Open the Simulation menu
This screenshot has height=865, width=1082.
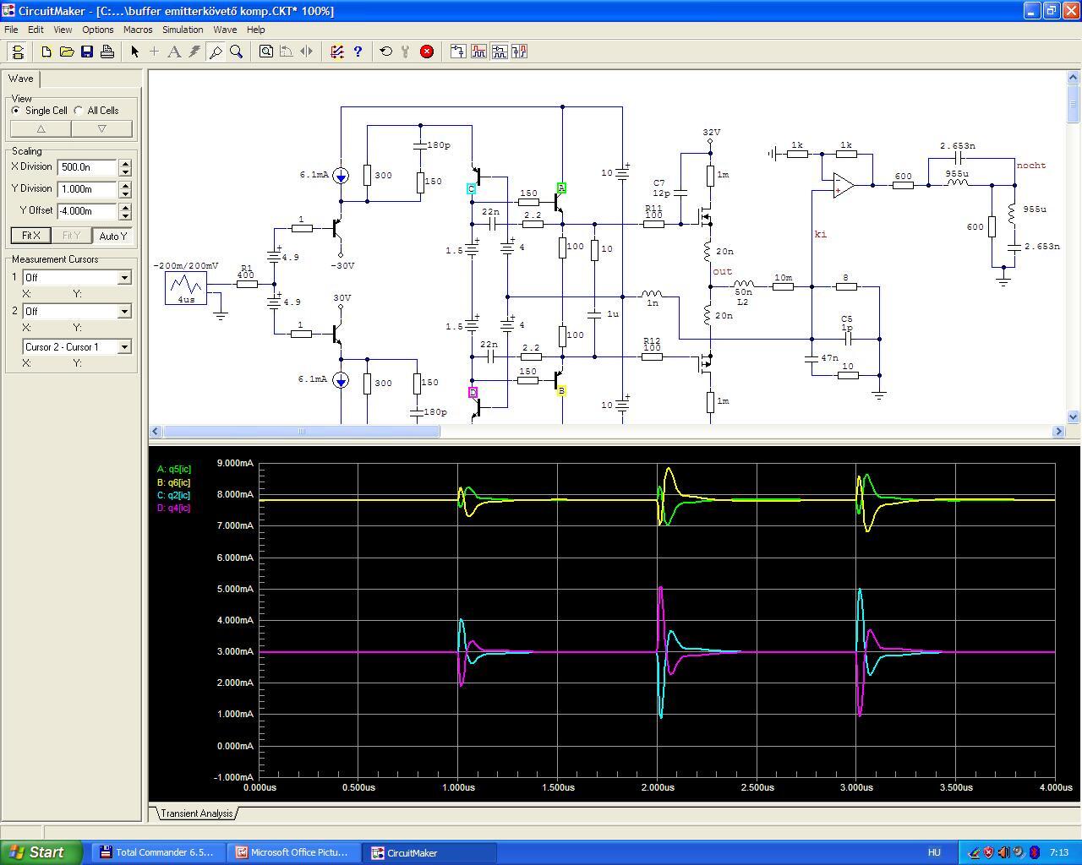pos(183,30)
